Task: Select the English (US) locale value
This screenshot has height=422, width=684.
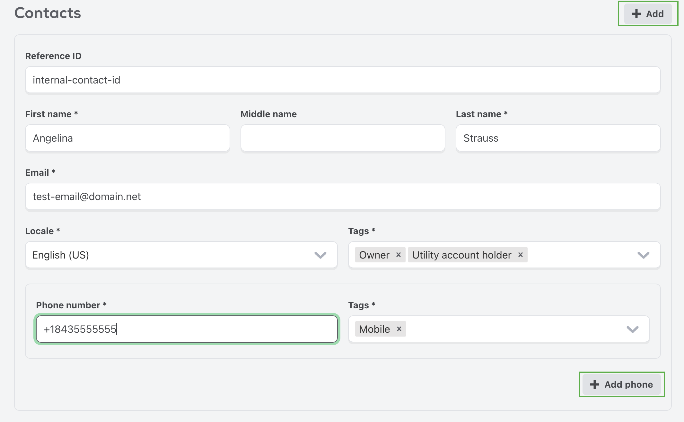Action: click(x=61, y=255)
